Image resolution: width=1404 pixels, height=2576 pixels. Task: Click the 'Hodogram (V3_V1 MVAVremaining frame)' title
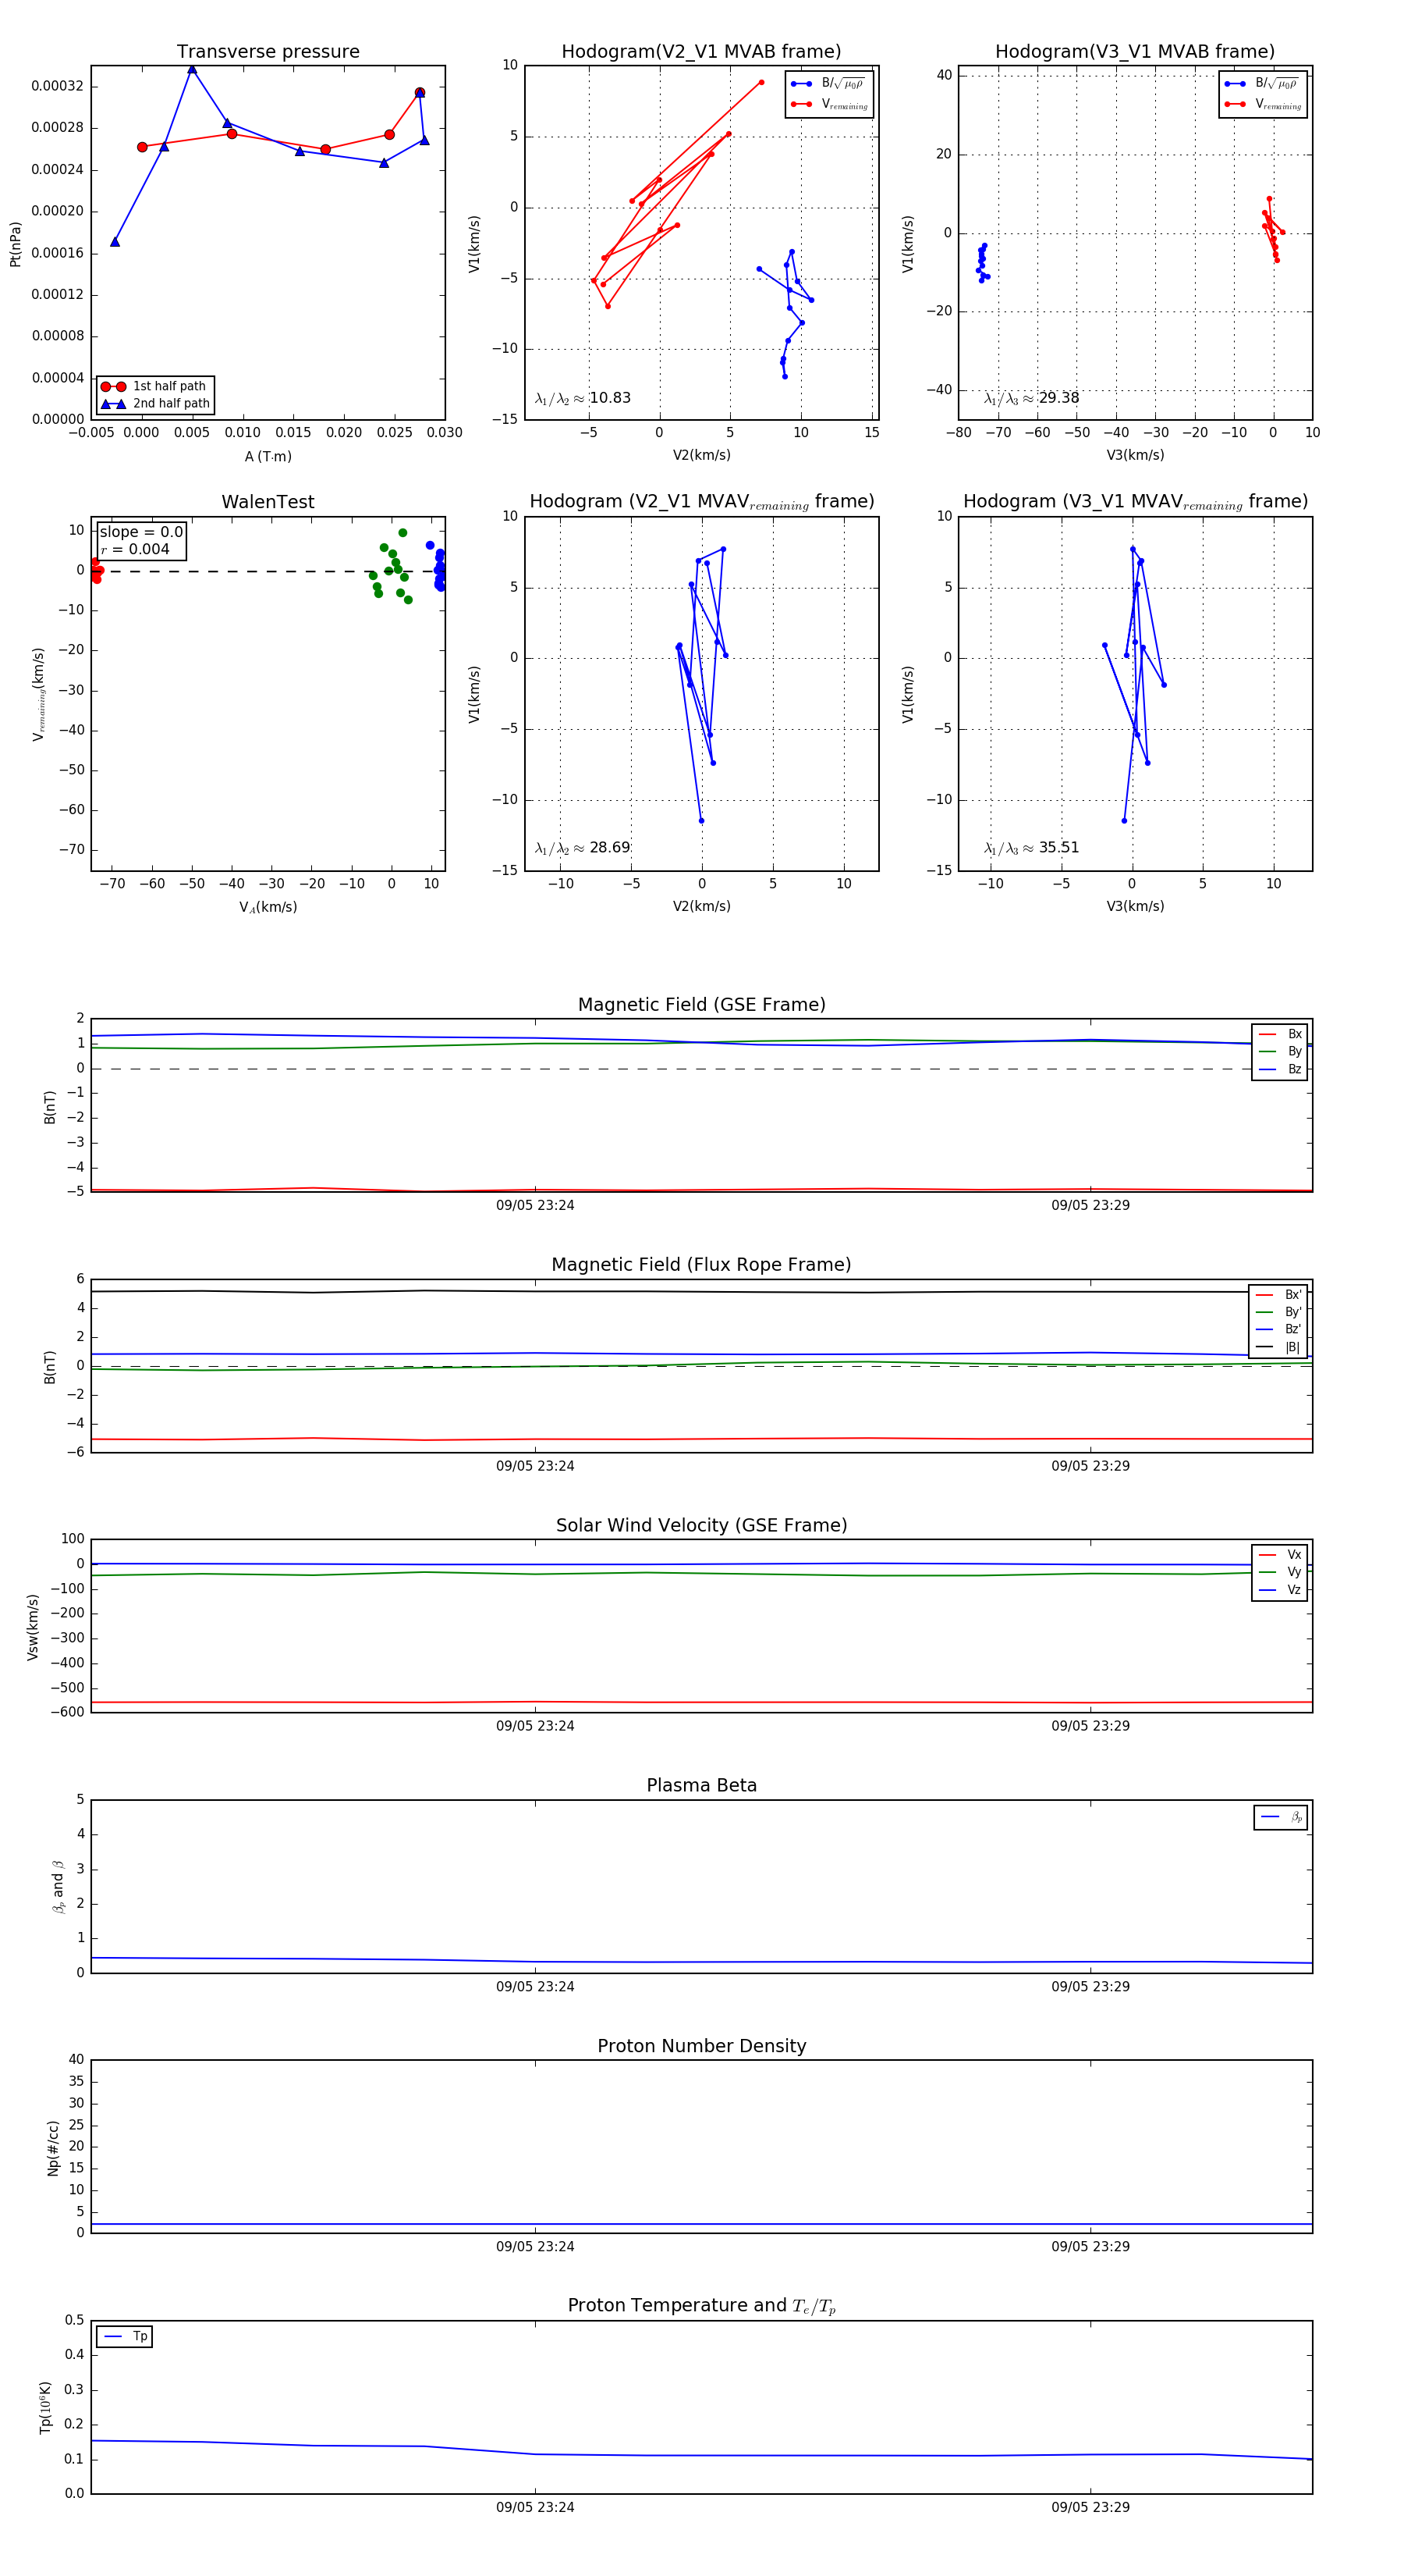(x=1135, y=502)
